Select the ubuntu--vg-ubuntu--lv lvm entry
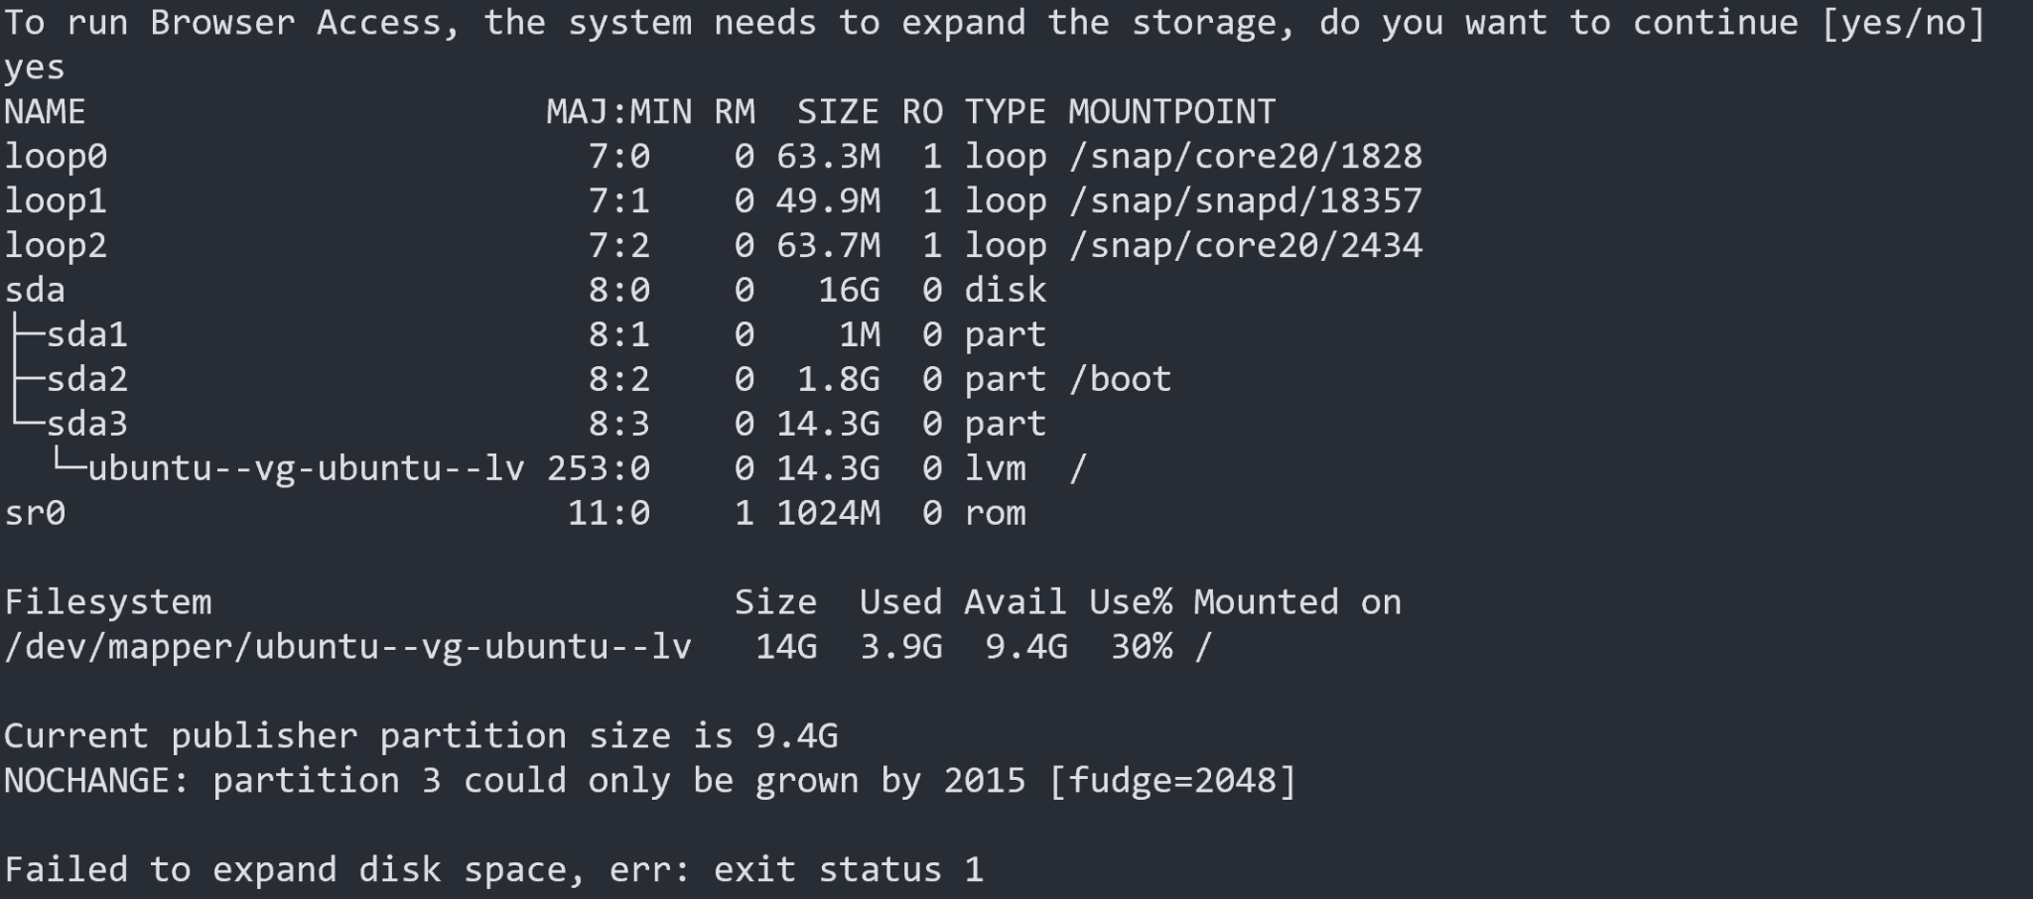This screenshot has height=899, width=2033. (x=307, y=468)
